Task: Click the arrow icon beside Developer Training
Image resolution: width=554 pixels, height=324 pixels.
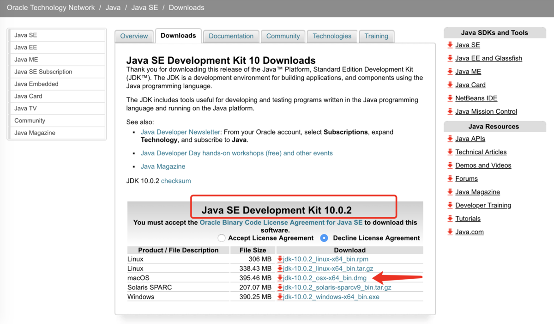Action: [x=450, y=205]
